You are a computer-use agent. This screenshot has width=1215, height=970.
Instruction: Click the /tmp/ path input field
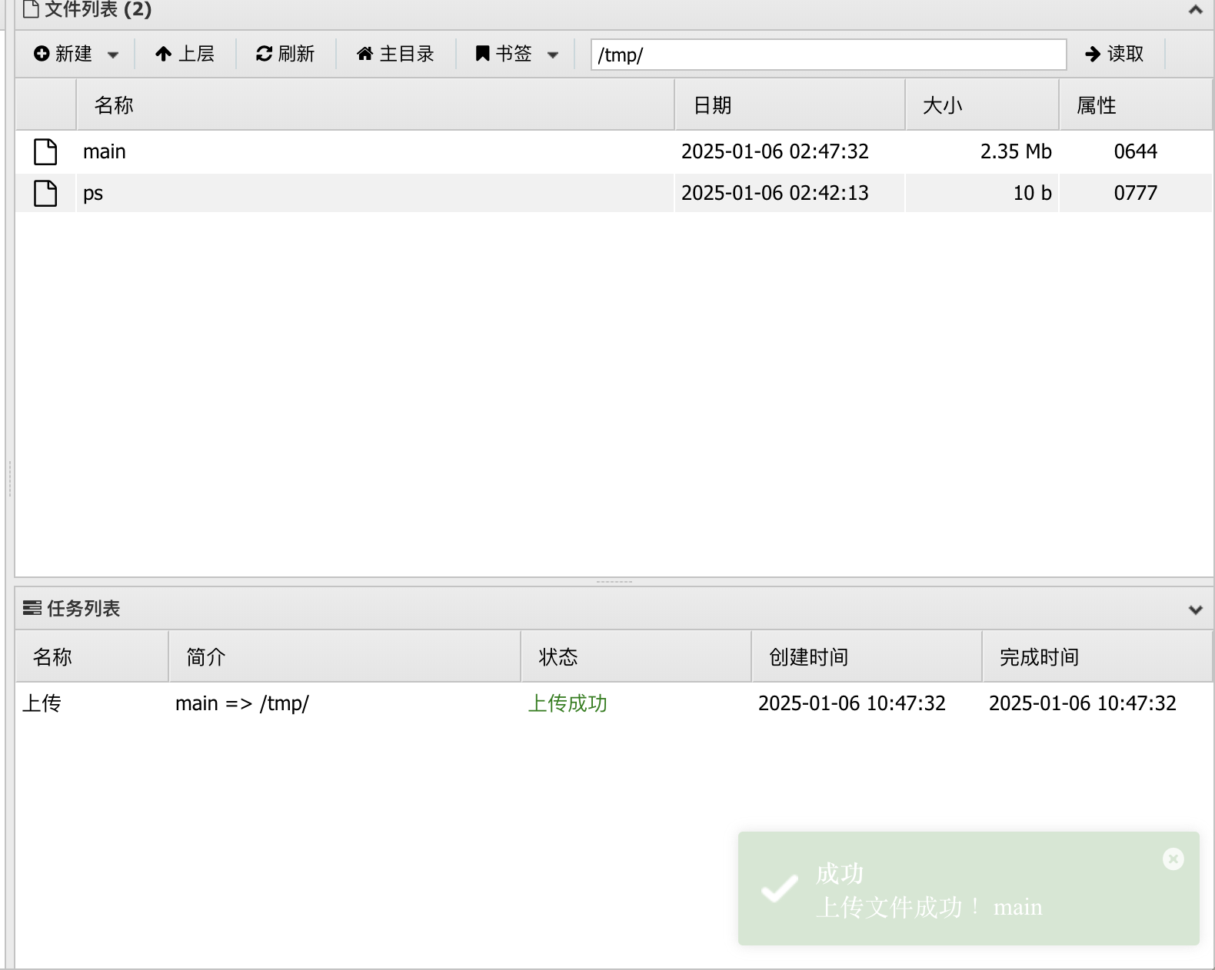827,55
